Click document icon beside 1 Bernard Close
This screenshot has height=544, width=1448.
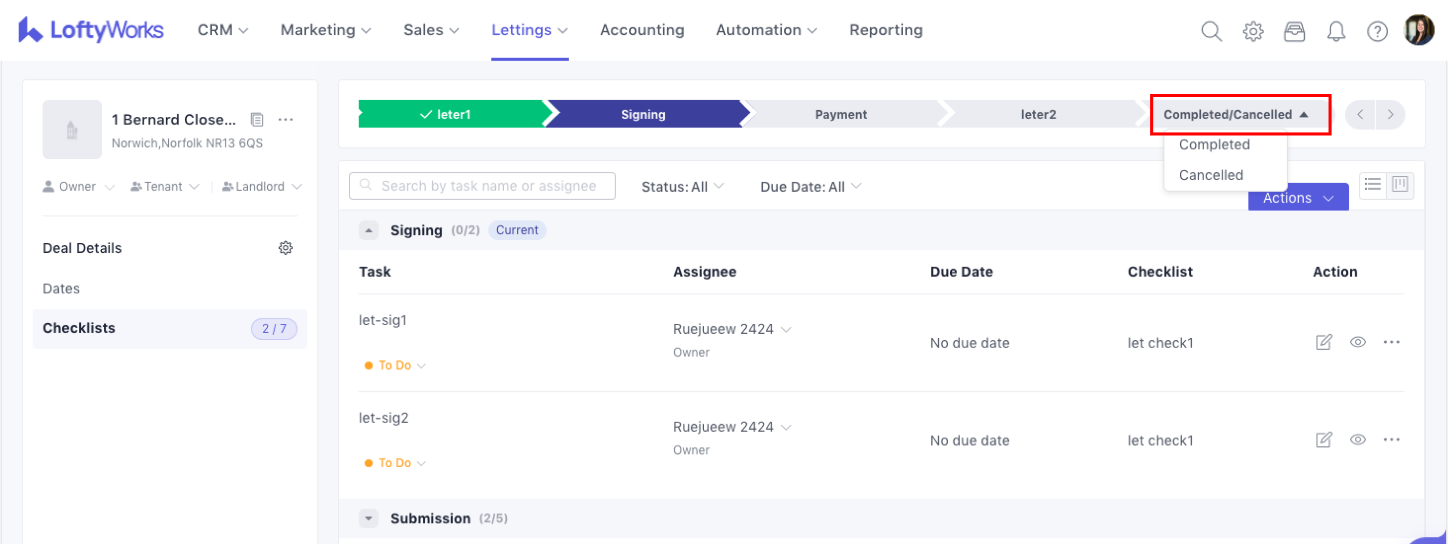point(257,119)
